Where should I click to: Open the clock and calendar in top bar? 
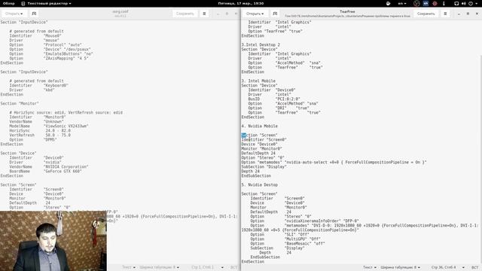point(241,3)
